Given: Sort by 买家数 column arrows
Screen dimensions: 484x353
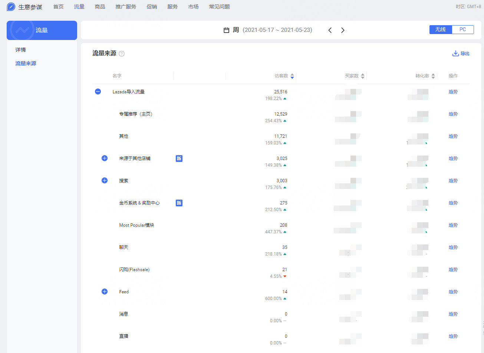Looking at the screenshot, I should click(x=363, y=76).
